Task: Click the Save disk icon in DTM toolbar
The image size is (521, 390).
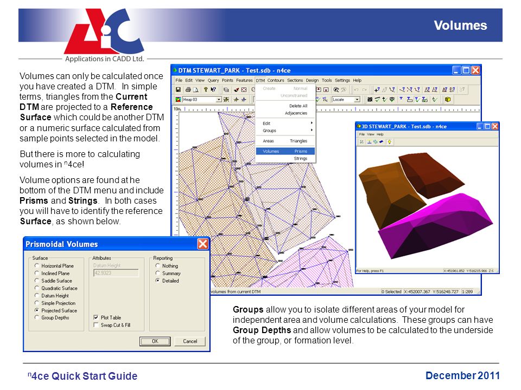Action: click(x=178, y=89)
